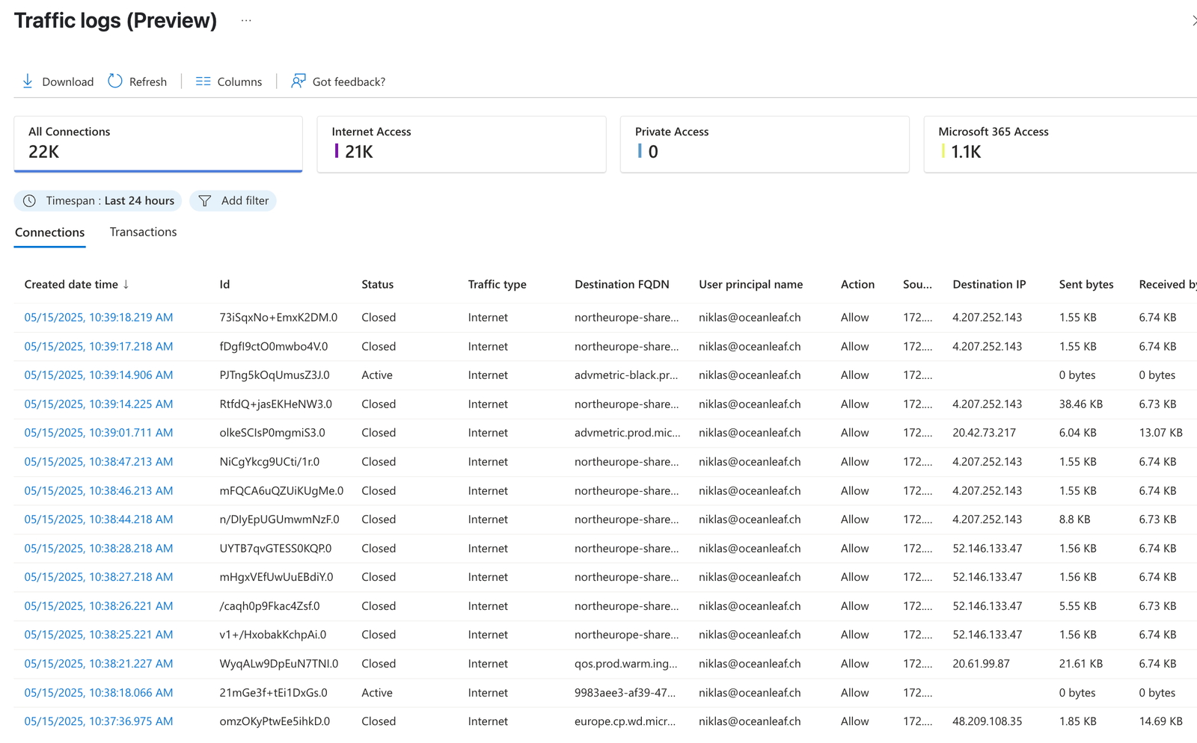1197x743 pixels.
Task: Click the clock icon on the Timespan filter
Action: click(30, 200)
